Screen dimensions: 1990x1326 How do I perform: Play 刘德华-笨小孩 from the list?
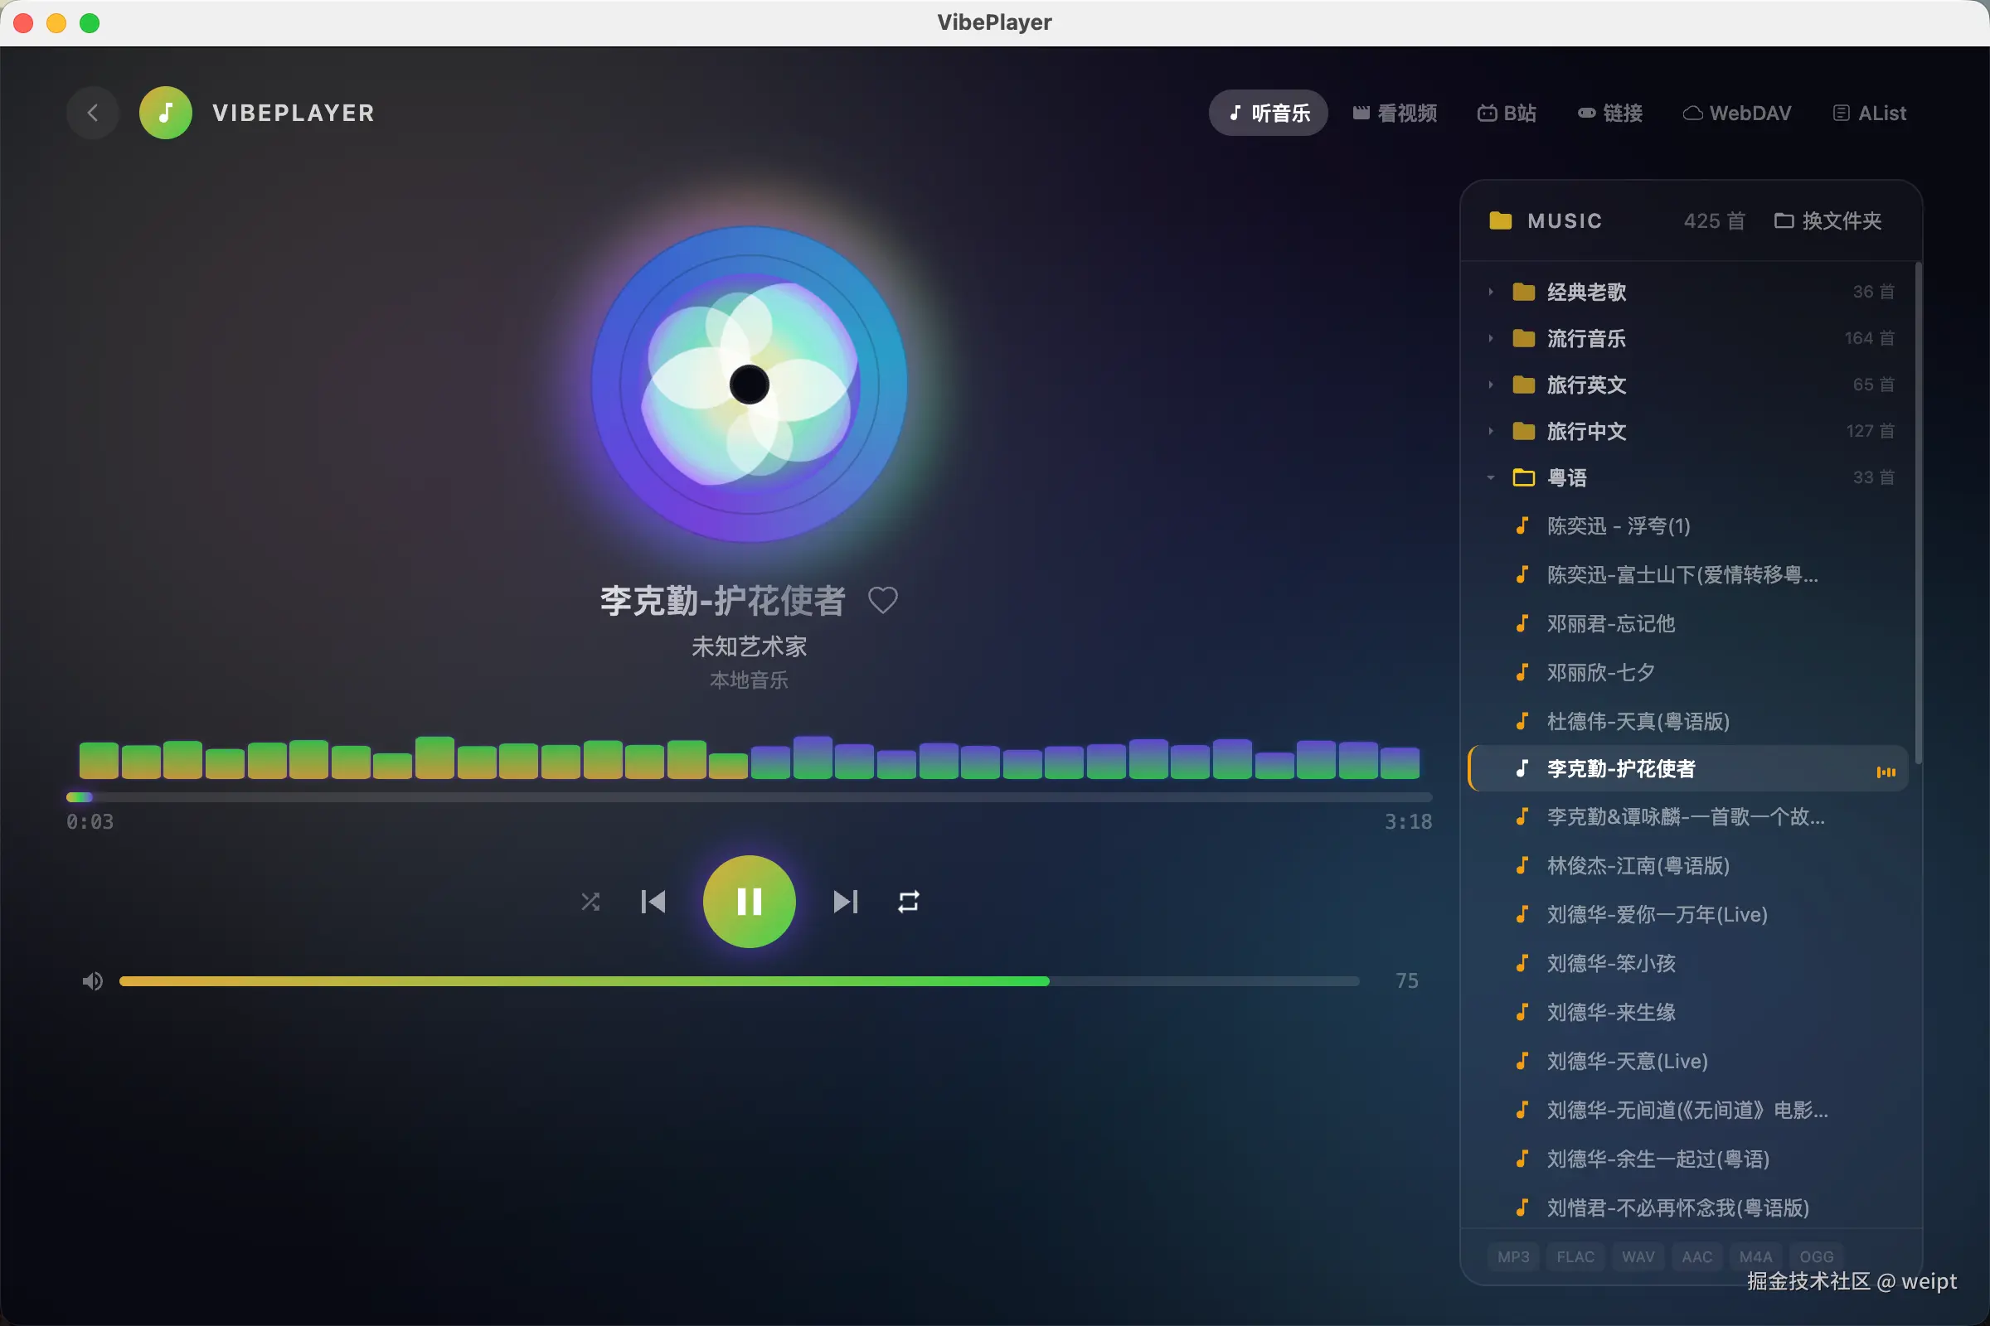[x=1610, y=963]
